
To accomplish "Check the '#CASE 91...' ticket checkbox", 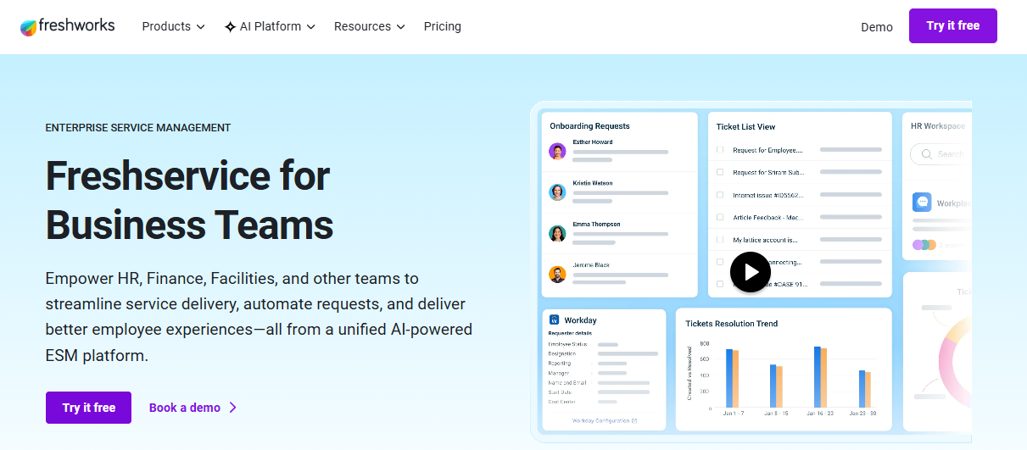I will coord(720,285).
